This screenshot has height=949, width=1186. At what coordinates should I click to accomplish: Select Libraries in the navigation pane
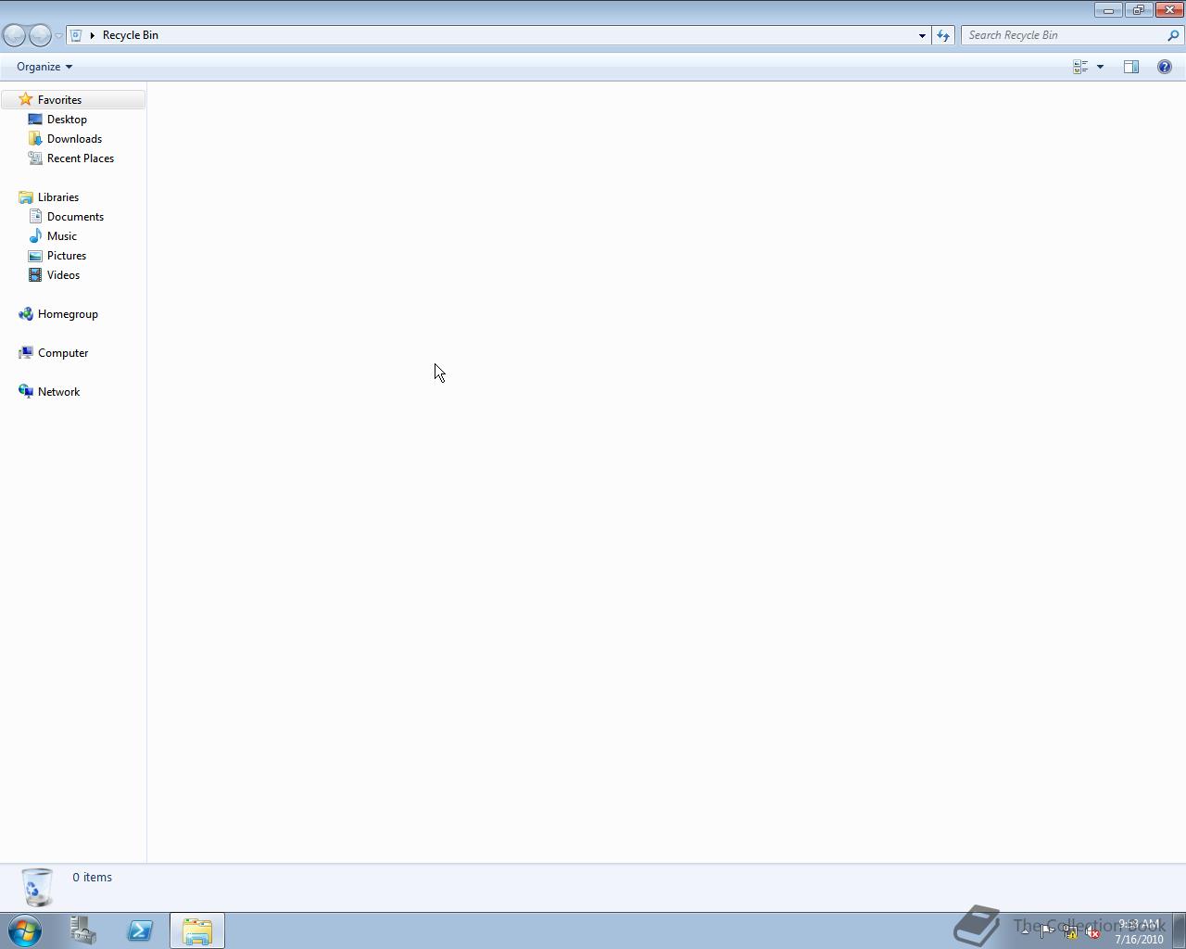tap(58, 197)
